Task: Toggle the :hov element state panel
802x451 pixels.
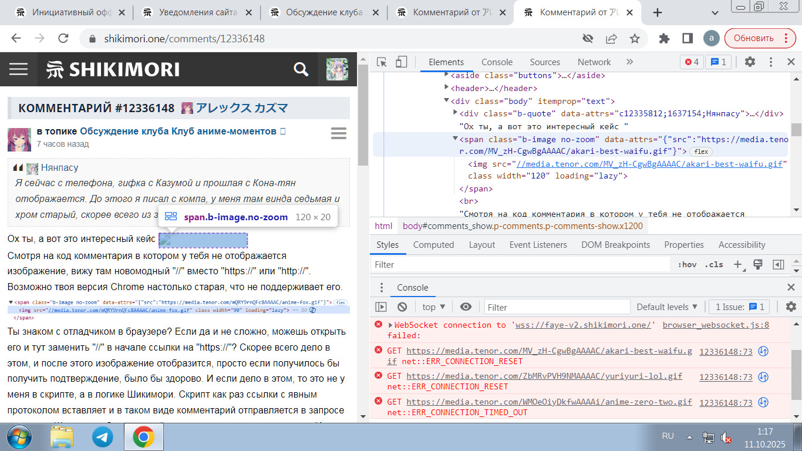Action: 687,265
